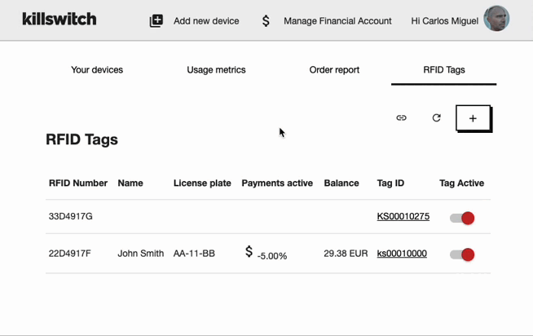Viewport: 533px width, 336px height.
Task: Click Add new device label
Action: (206, 21)
